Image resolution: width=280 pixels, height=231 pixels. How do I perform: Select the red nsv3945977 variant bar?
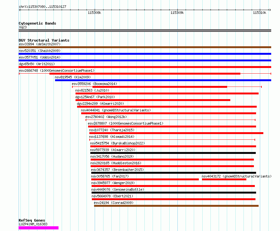pyautogui.click(x=173, y=186)
